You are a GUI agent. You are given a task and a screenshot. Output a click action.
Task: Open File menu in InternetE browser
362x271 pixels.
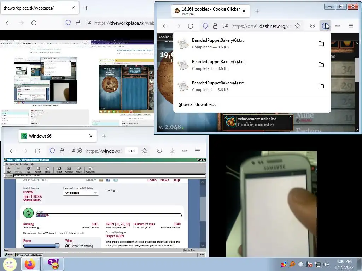tap(6, 164)
